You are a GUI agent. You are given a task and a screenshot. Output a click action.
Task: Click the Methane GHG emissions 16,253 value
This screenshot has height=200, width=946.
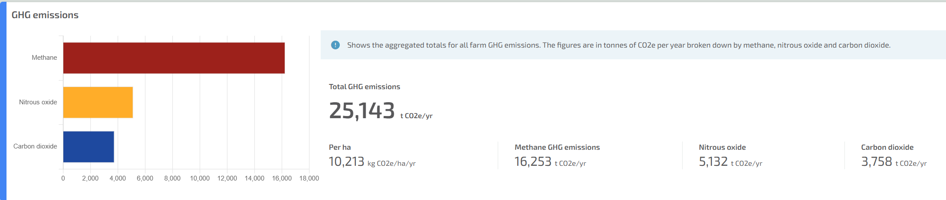coord(533,161)
